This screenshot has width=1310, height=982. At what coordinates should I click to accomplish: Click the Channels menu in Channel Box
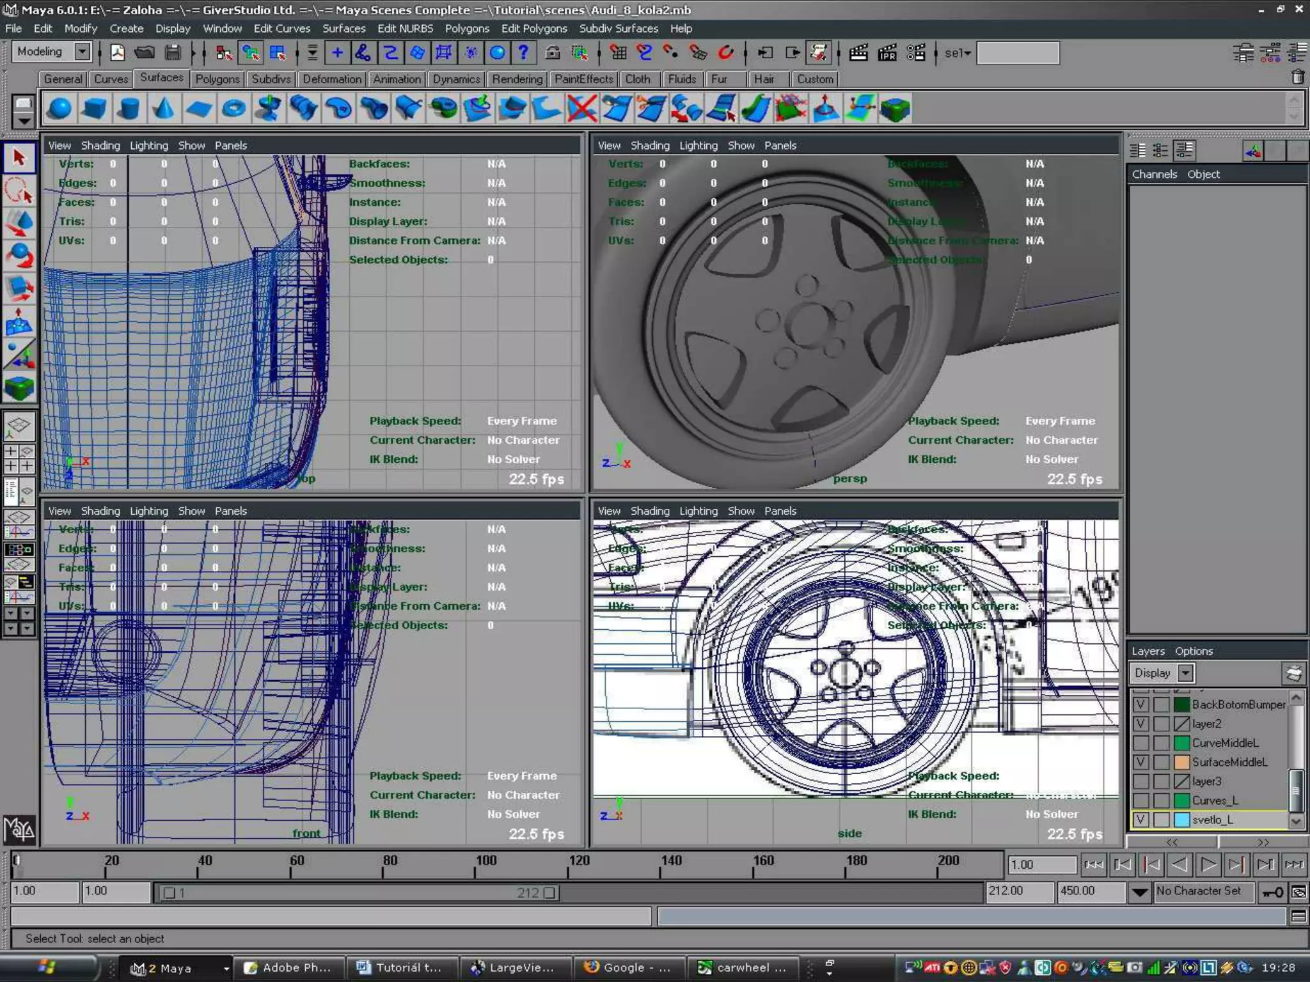coord(1154,174)
